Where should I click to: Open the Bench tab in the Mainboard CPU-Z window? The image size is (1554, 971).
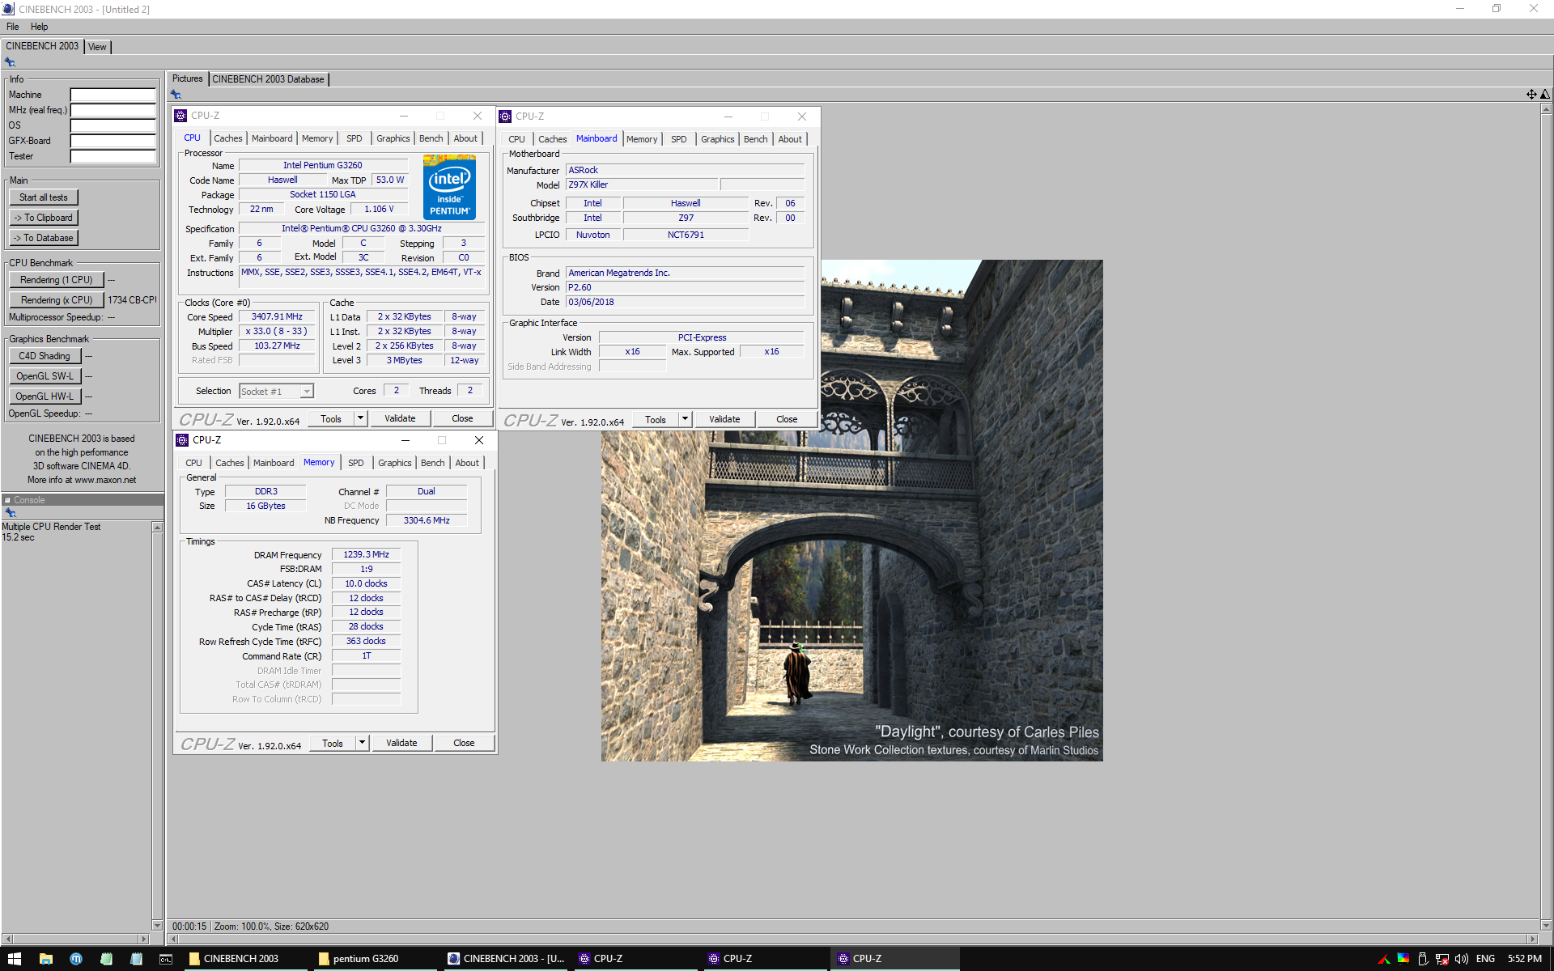click(x=756, y=139)
